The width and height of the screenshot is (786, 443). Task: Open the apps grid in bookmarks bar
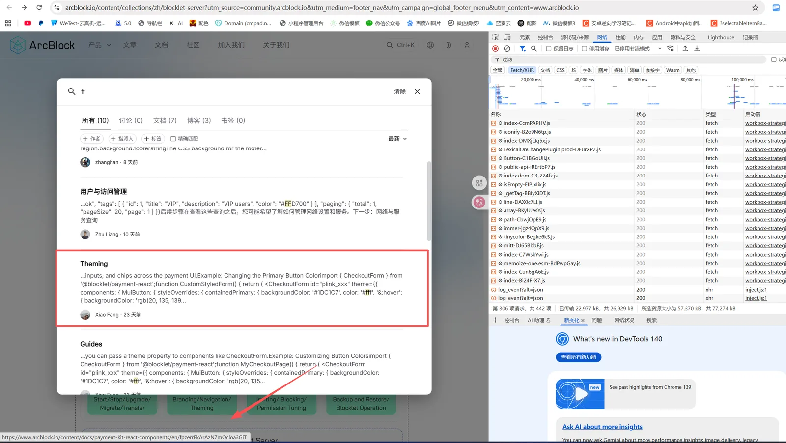click(8, 23)
